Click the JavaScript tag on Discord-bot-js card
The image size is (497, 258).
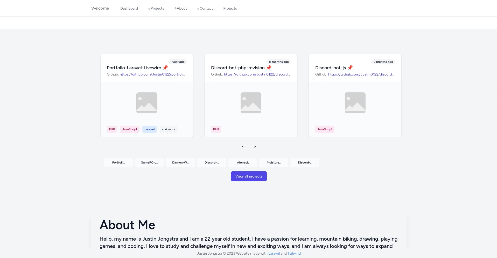click(x=325, y=129)
